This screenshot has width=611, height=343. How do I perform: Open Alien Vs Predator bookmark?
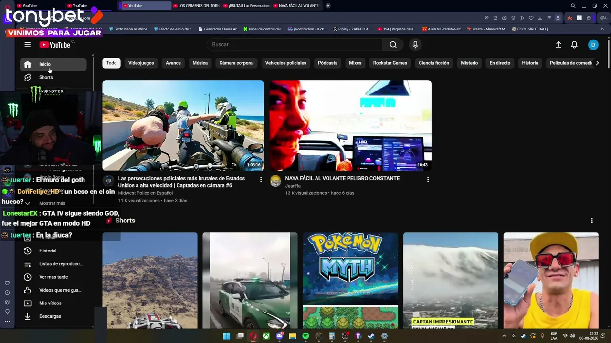coord(442,29)
